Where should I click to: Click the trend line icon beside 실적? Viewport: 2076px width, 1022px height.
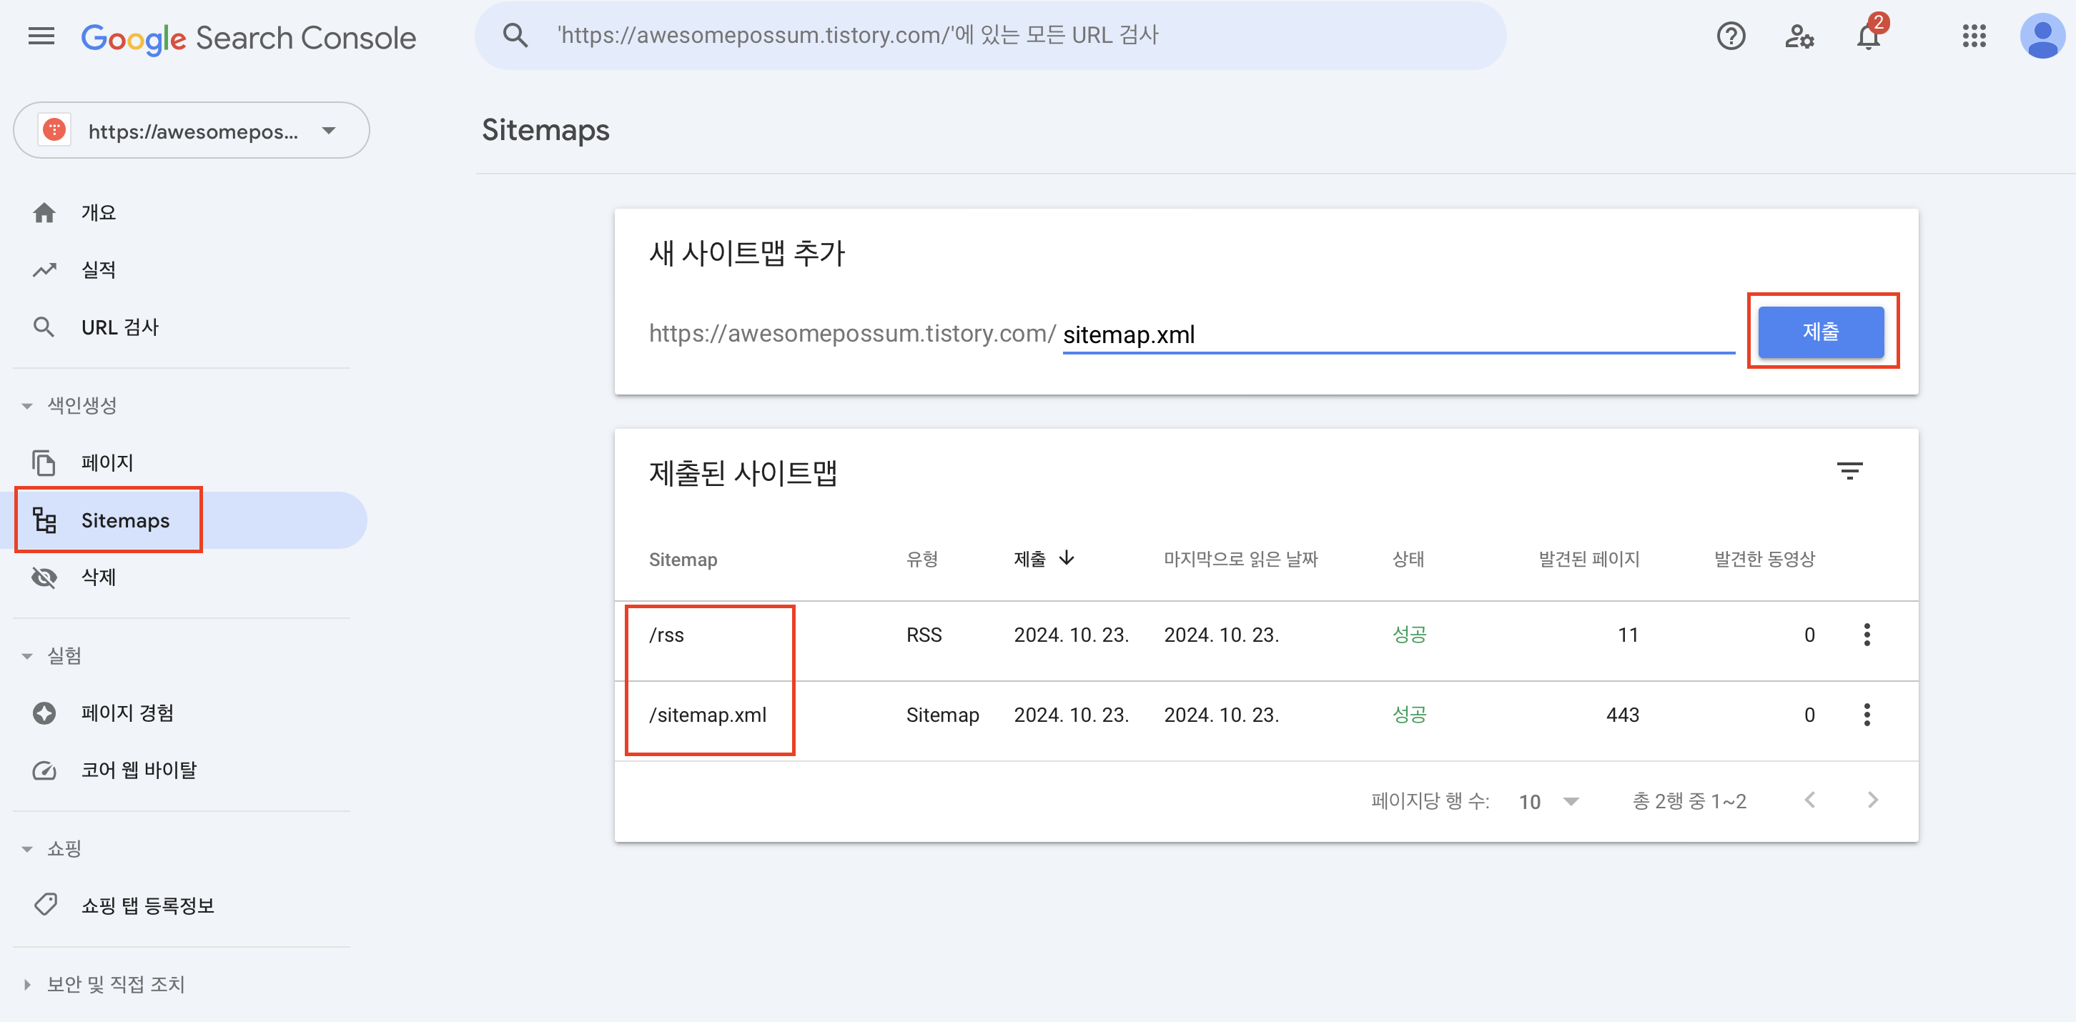(x=44, y=270)
